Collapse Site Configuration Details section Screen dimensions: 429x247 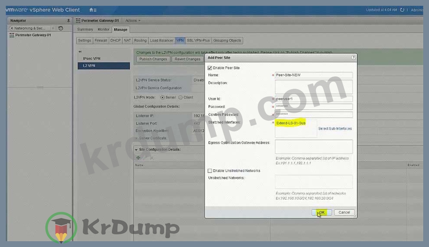pyautogui.click(x=136, y=150)
